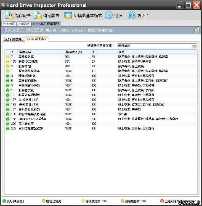Select the '硬體 ECC' attribute name in row 195
The width and height of the screenshot is (202, 206).
pyautogui.click(x=28, y=61)
